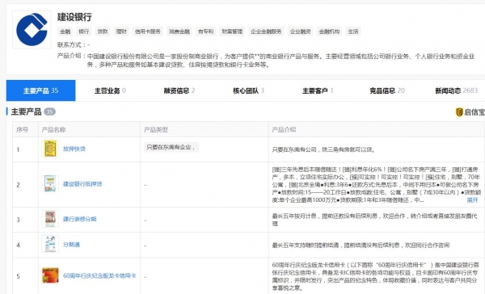Image resolution: width=485 pixels, height=294 pixels.
Task: Open the 建行装修分期 product thumbnail
Action: click(50, 219)
